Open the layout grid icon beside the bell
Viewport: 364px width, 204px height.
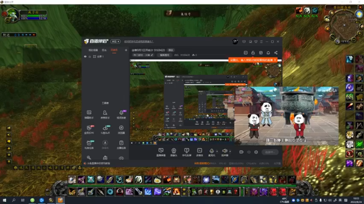click(x=261, y=53)
